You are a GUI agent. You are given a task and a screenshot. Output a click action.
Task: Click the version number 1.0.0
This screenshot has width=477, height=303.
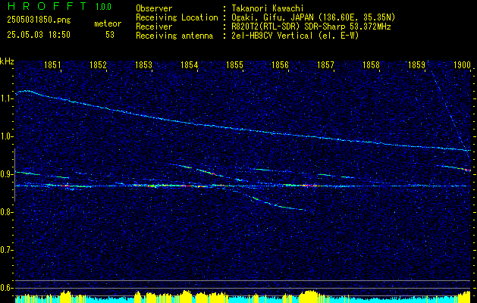point(103,6)
